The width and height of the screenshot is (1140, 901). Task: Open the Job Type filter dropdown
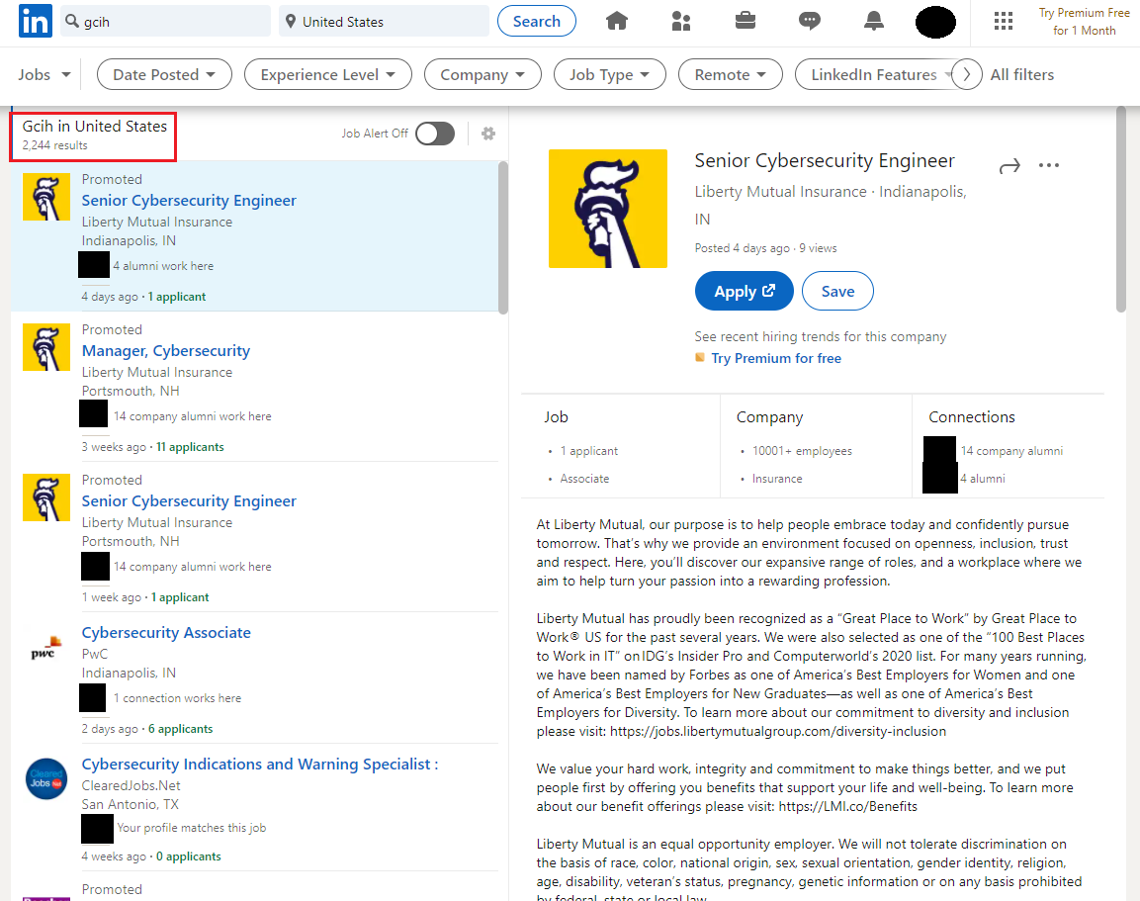coord(610,74)
